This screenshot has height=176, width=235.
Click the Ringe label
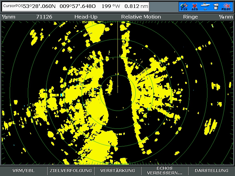coord(190,17)
